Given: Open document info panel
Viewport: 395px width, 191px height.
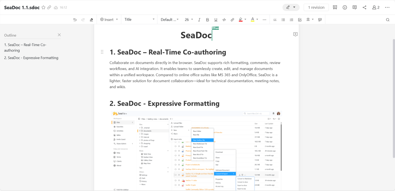Looking at the screenshot, I should pos(345,7).
